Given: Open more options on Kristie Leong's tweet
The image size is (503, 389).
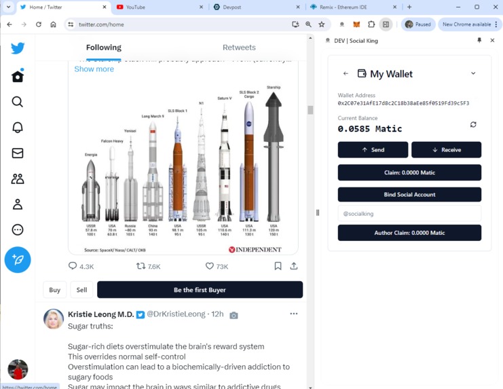Looking at the screenshot, I should coord(294,314).
